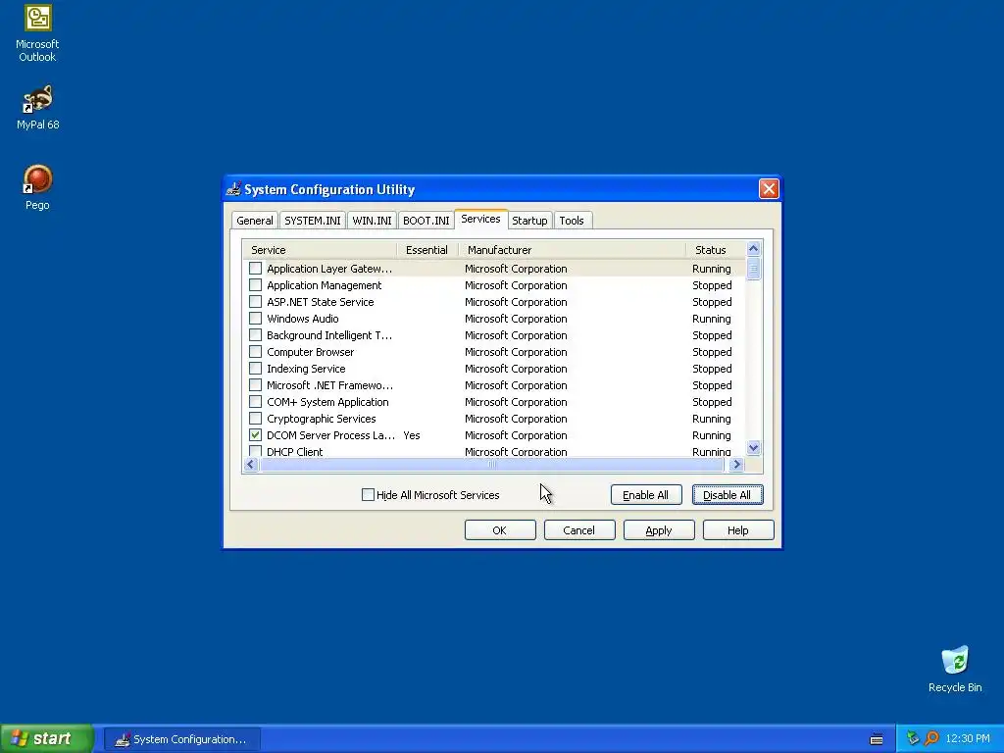Close the System Configuration Utility window
Viewport: 1004px width, 753px height.
tap(769, 189)
